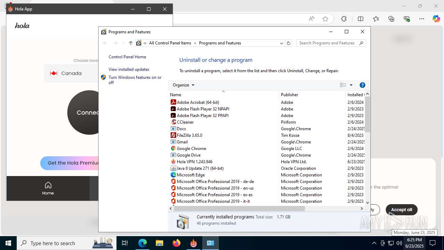444x250 pixels.
Task: Sort the list by Installed On column
Action: coord(355,94)
